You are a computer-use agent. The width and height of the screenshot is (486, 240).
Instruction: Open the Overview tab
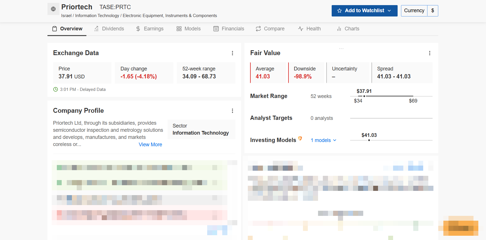pos(67,29)
